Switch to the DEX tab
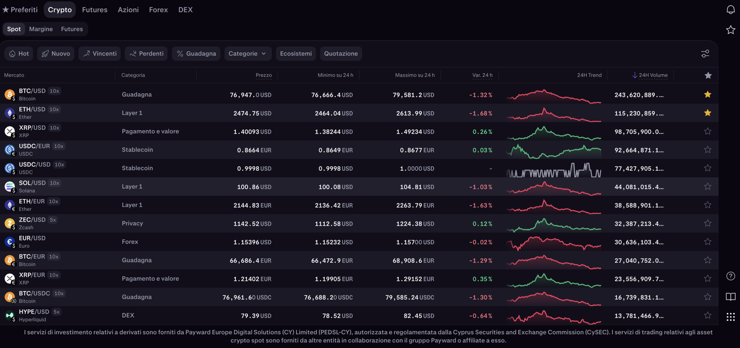Image resolution: width=740 pixels, height=348 pixels. pos(185,10)
